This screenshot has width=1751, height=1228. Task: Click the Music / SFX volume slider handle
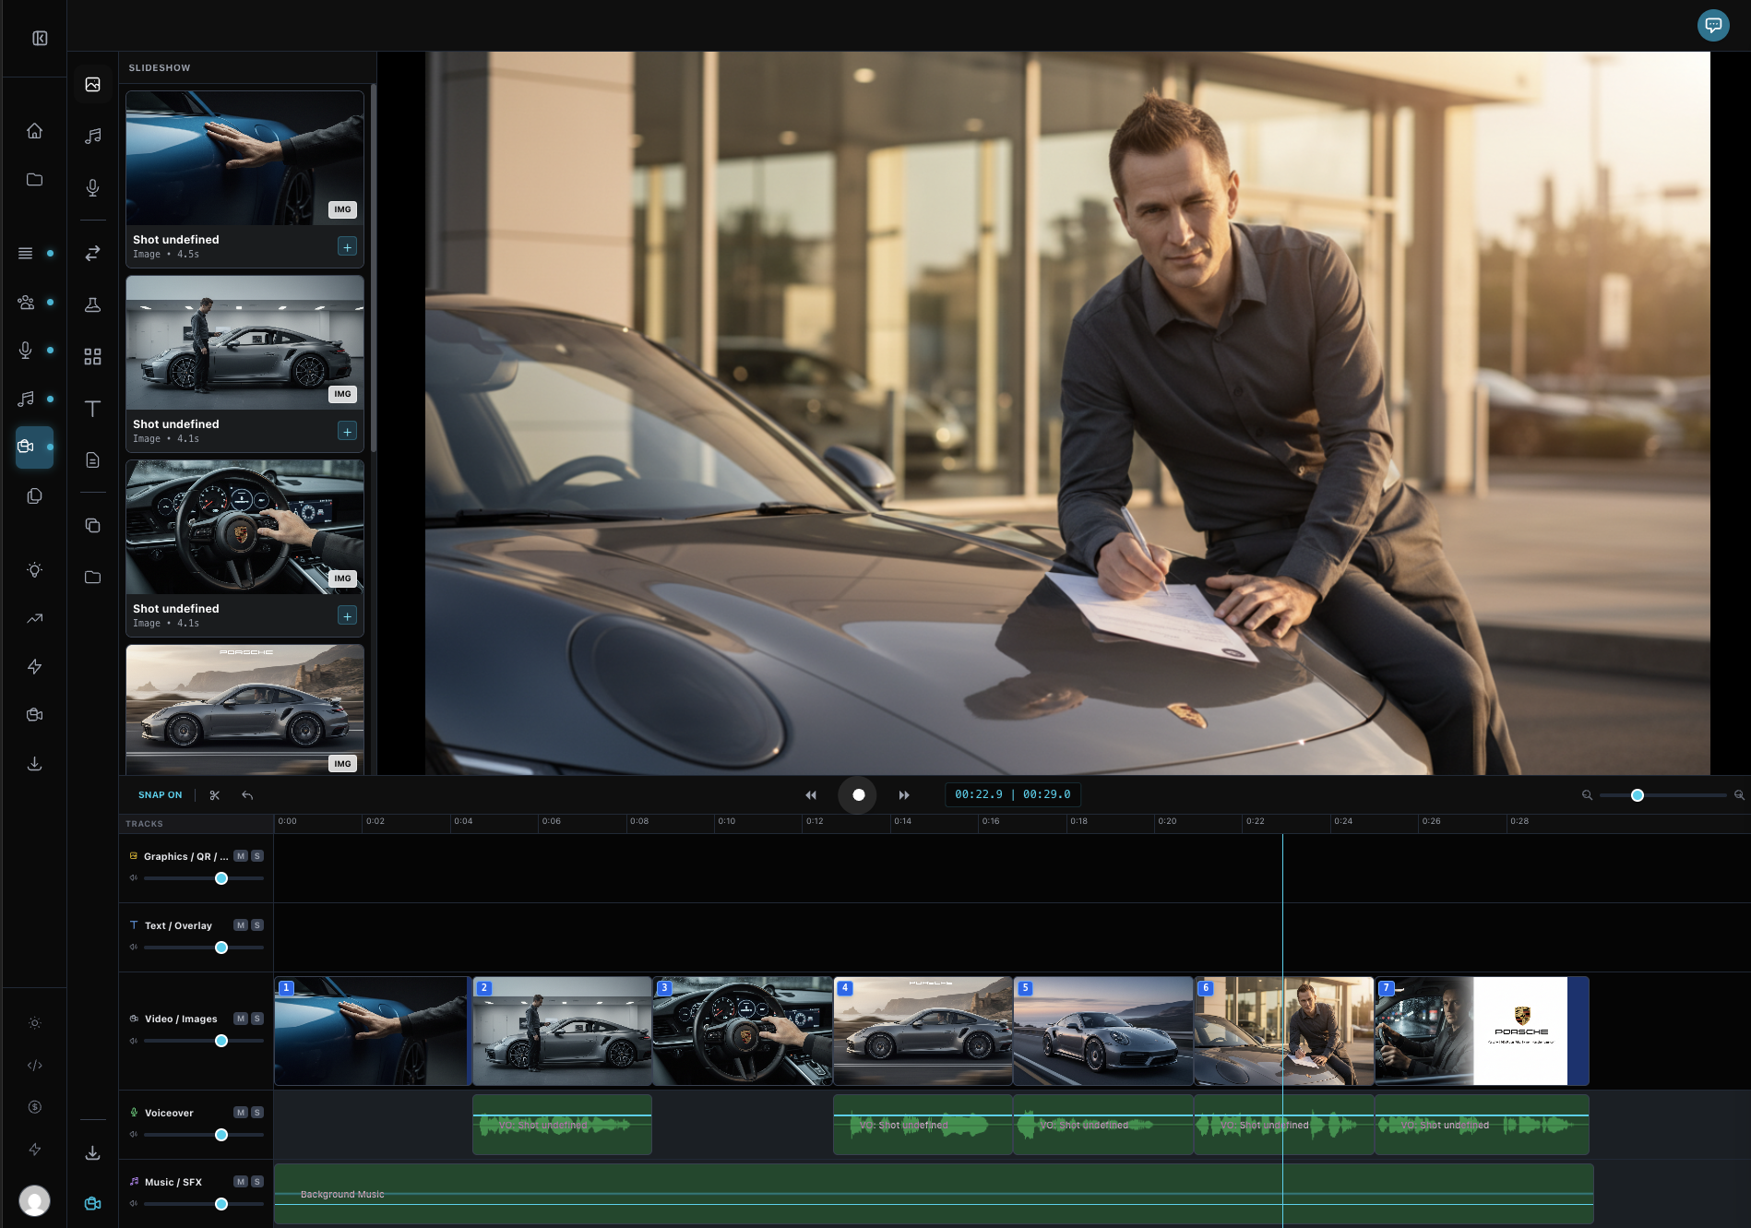tap(221, 1204)
